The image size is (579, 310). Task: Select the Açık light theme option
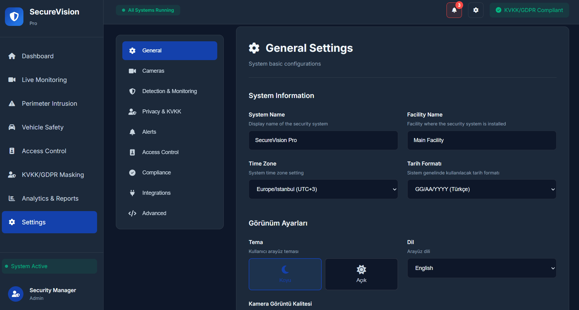pos(361,274)
